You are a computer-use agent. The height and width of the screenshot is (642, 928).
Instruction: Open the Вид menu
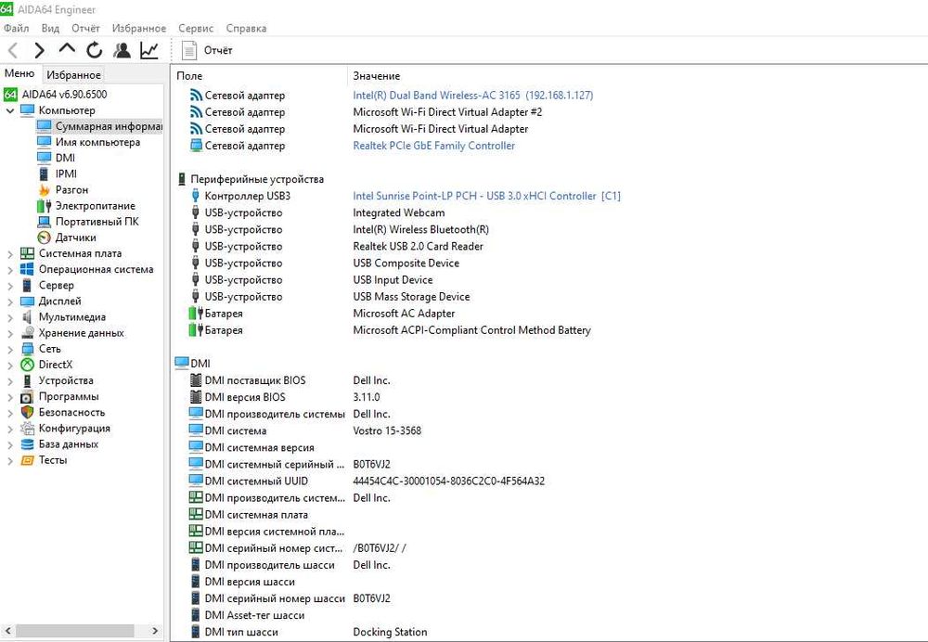tap(50, 28)
